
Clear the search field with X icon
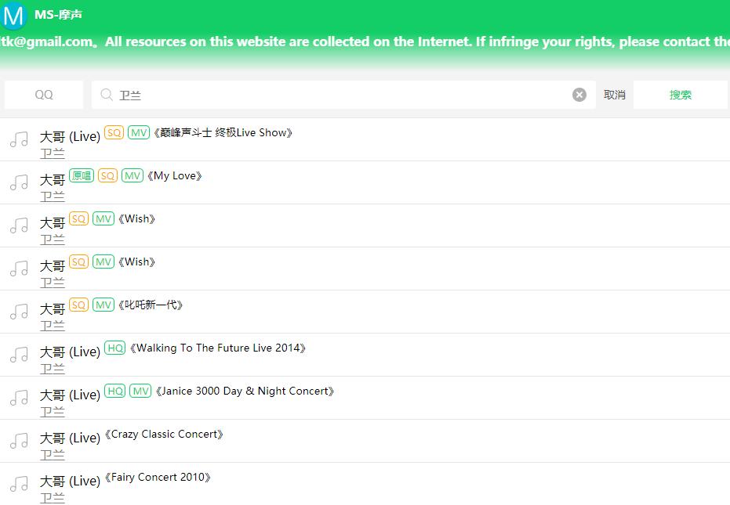pos(579,95)
